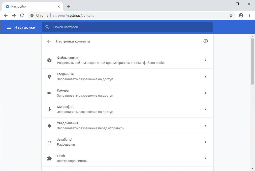The image size is (255, 171).
Task: Click the profile avatar in the toolbar
Action: [x=241, y=15]
